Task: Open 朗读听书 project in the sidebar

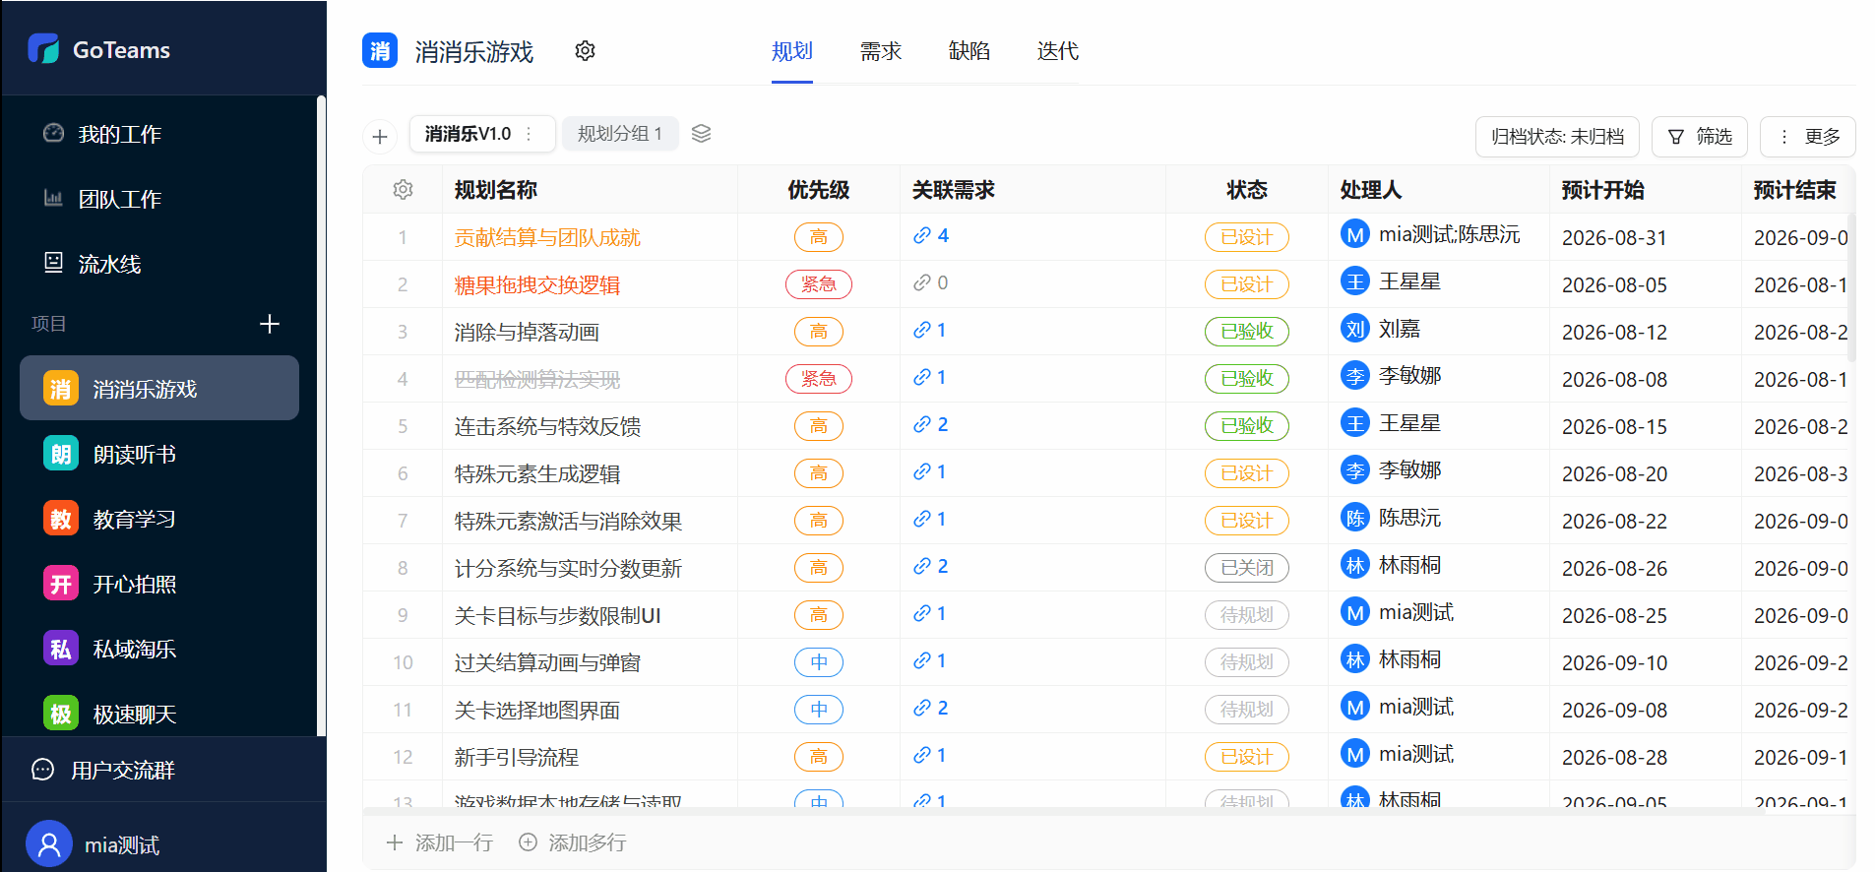Action: [x=159, y=454]
